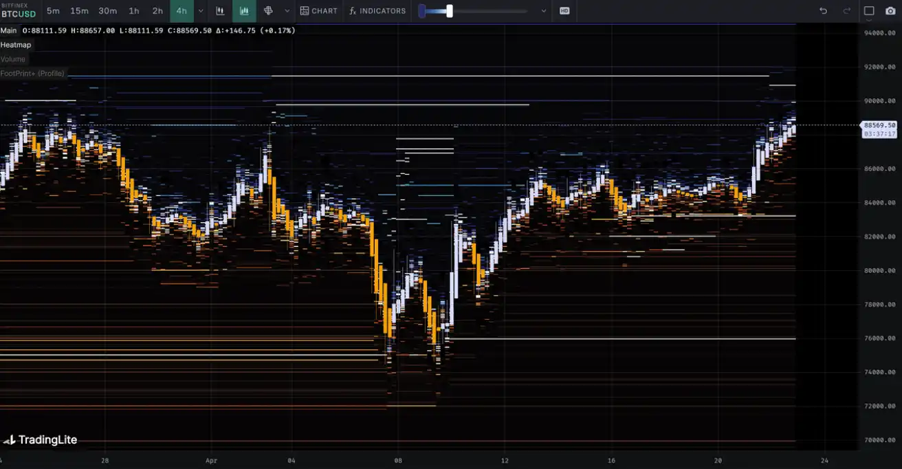Viewport: 902px width, 469px height.
Task: Click the CHART button
Action: [x=319, y=11]
